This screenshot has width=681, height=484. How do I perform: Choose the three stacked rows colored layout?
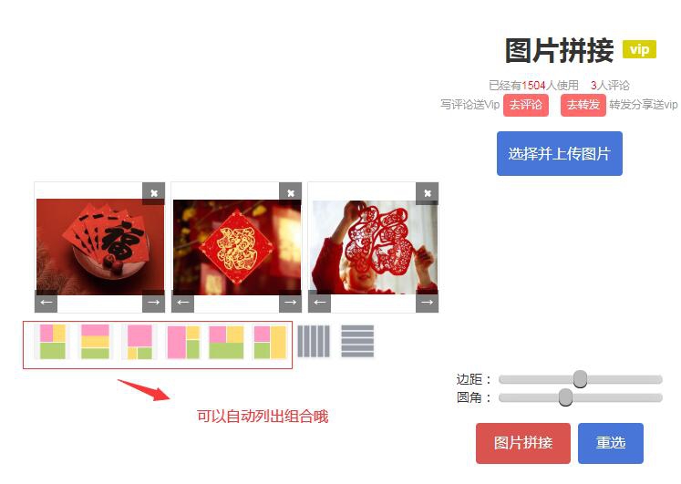click(x=95, y=342)
